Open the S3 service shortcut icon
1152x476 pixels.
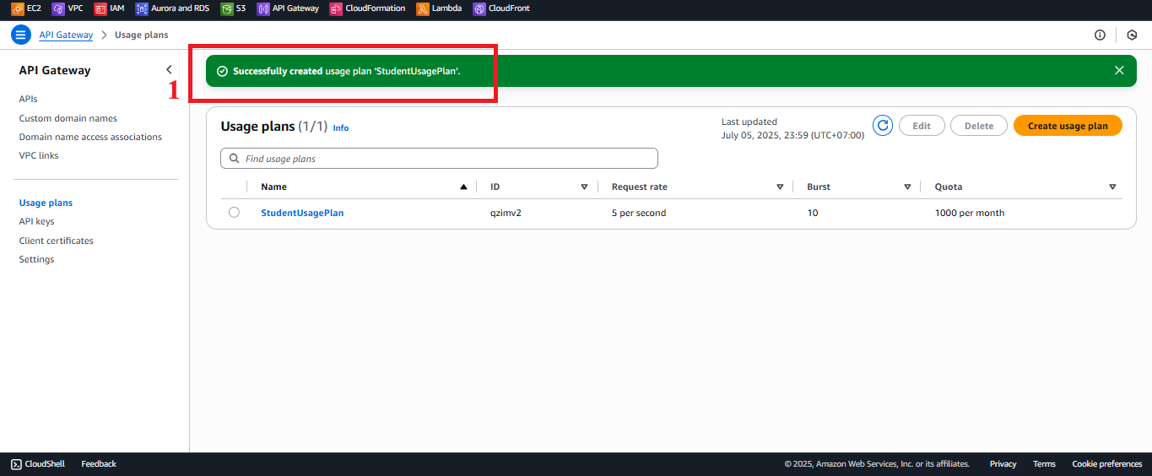pos(226,8)
